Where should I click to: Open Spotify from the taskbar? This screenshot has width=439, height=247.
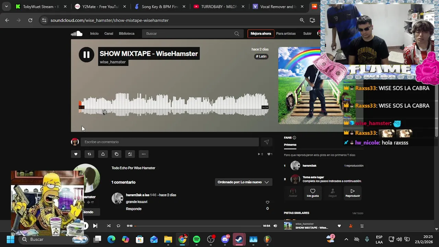(x=197, y=239)
